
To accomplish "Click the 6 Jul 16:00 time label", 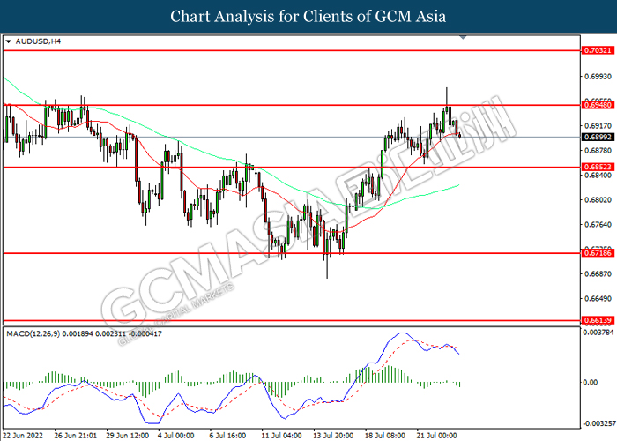I will click(x=227, y=436).
